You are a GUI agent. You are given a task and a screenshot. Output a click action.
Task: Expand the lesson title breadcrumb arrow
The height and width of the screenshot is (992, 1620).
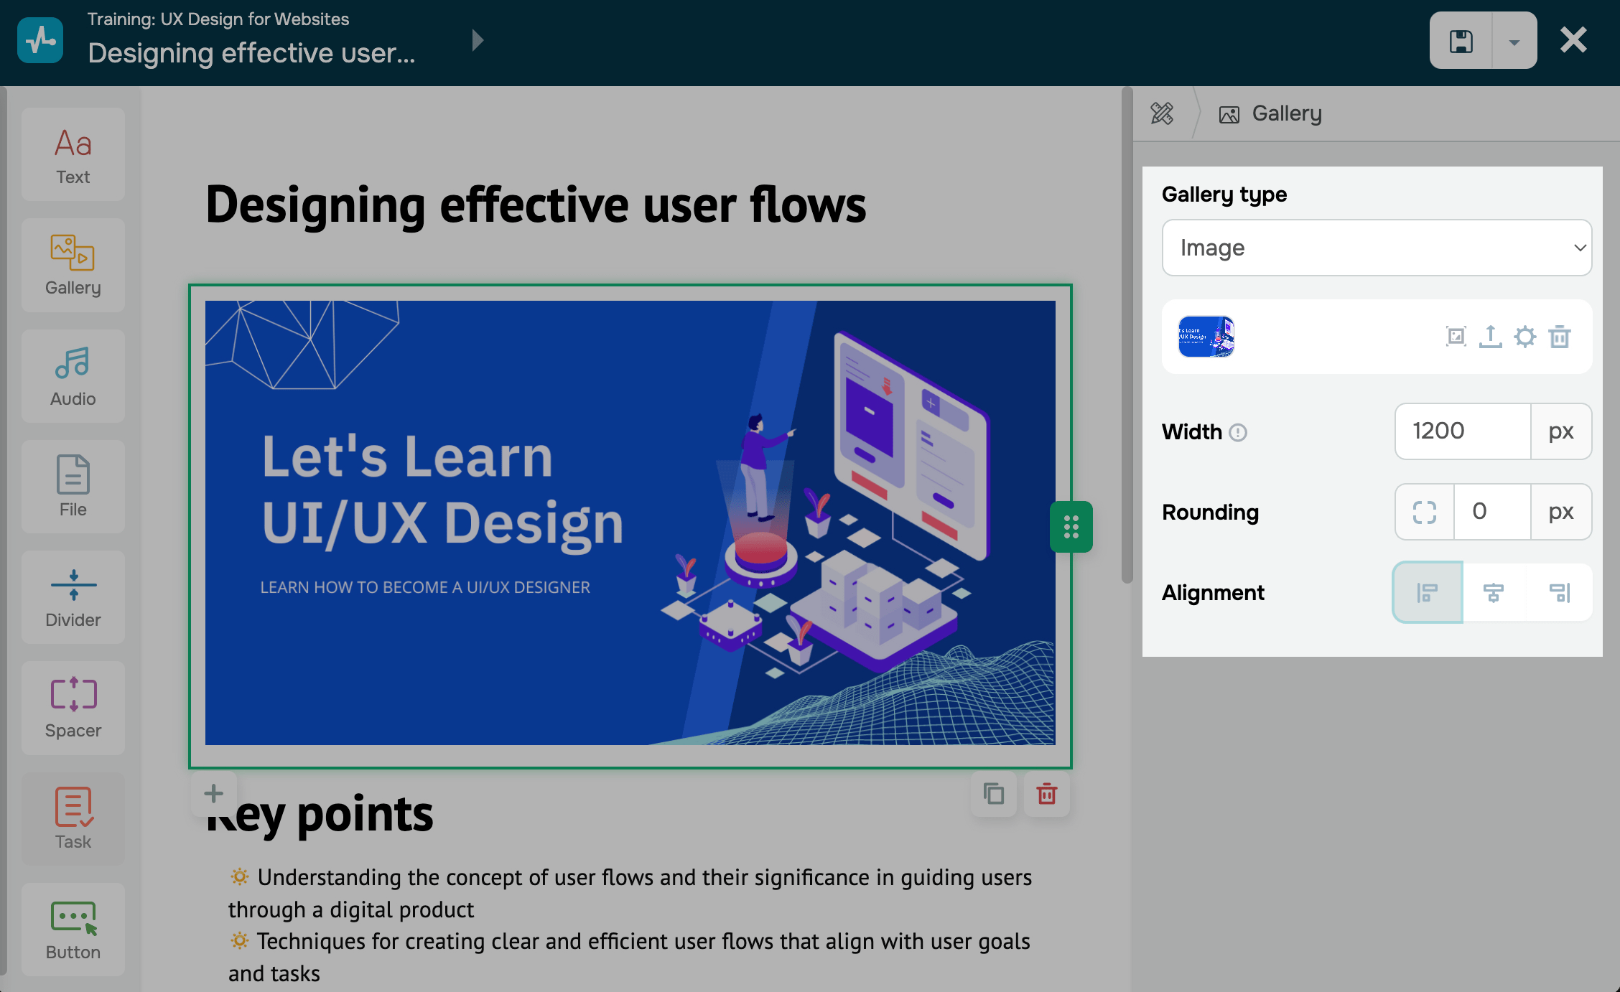point(478,40)
